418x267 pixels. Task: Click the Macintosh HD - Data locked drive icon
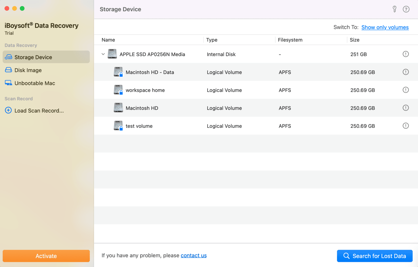click(118, 72)
